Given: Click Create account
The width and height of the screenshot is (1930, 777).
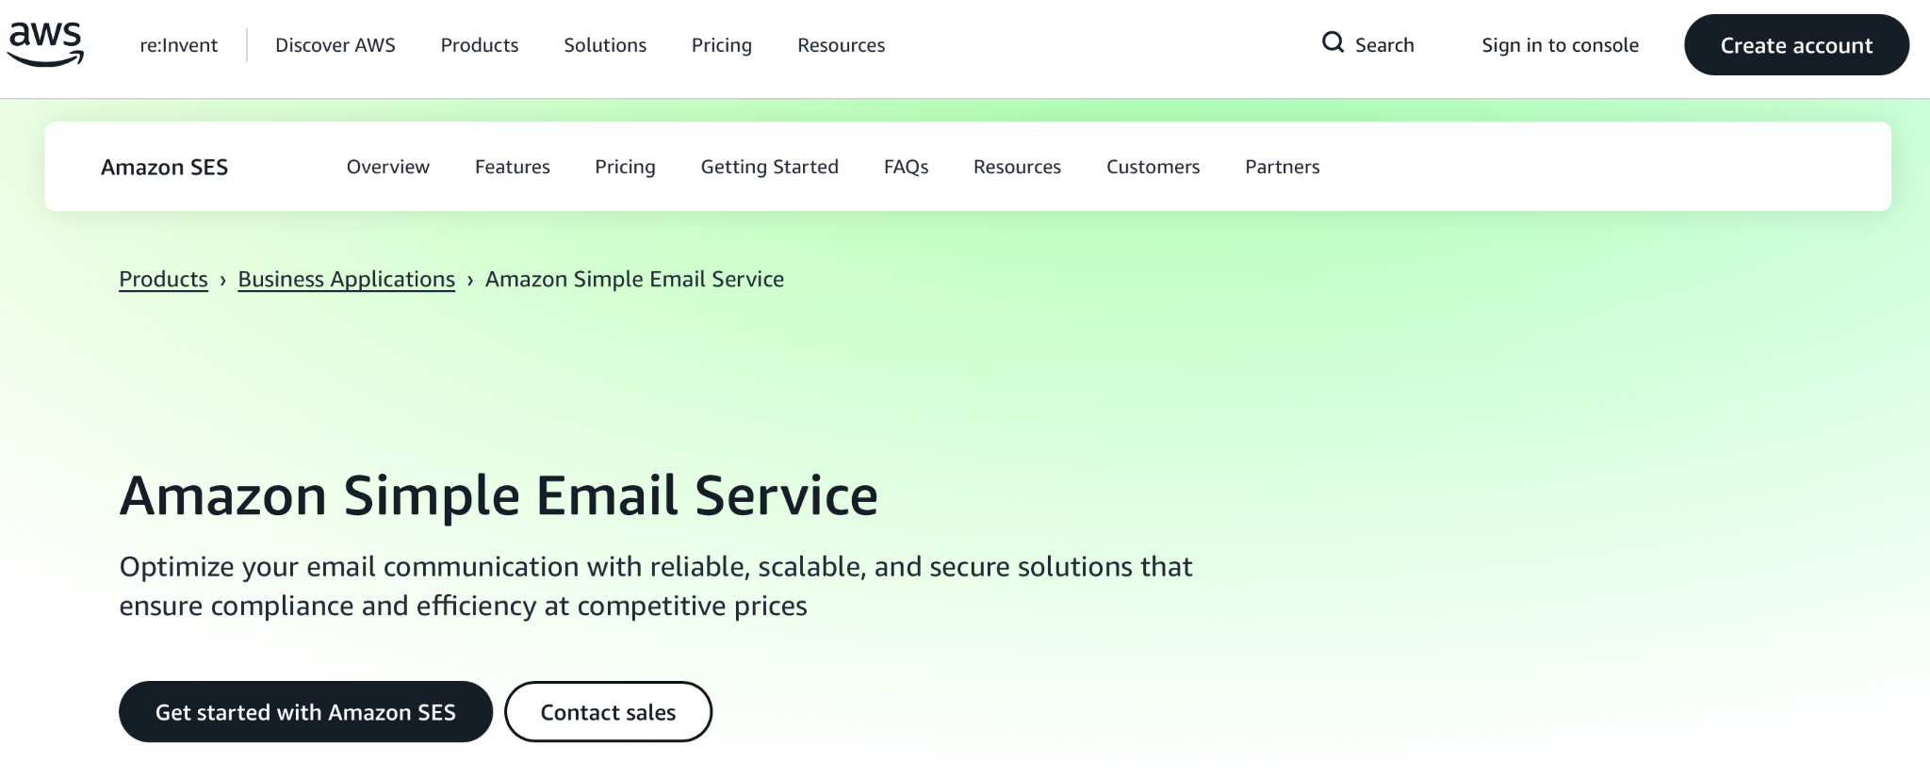Looking at the screenshot, I should point(1795,44).
